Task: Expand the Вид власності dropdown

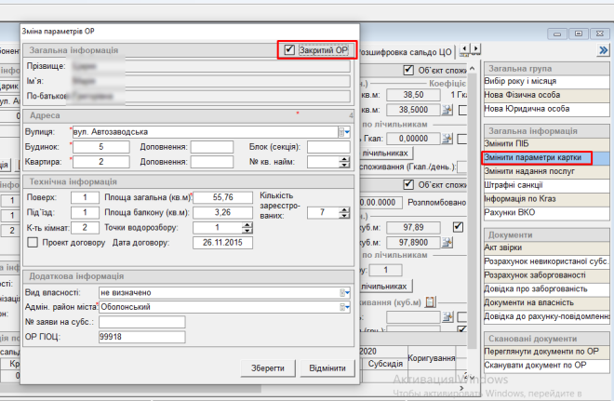Action: pos(344,291)
